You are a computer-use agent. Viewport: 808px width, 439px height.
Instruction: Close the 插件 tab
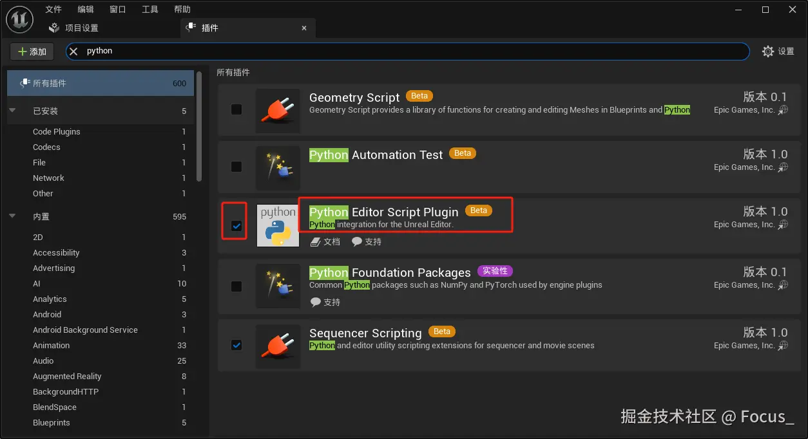(304, 28)
